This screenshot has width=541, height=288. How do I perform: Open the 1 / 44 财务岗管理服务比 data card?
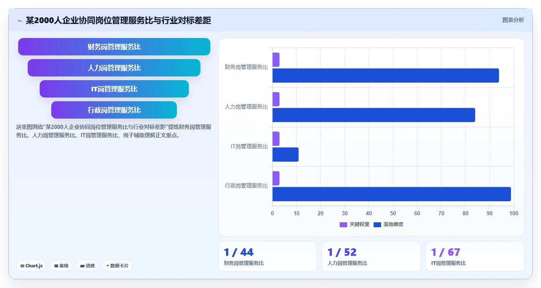pyautogui.click(x=268, y=256)
